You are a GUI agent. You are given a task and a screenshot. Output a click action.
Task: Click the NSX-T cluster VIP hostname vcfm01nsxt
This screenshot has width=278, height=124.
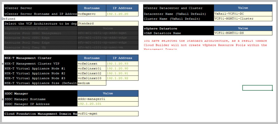[x=92, y=64]
